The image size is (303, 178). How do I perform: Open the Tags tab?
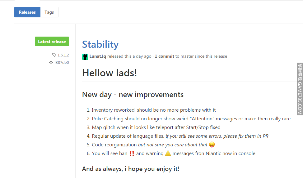pos(49,12)
